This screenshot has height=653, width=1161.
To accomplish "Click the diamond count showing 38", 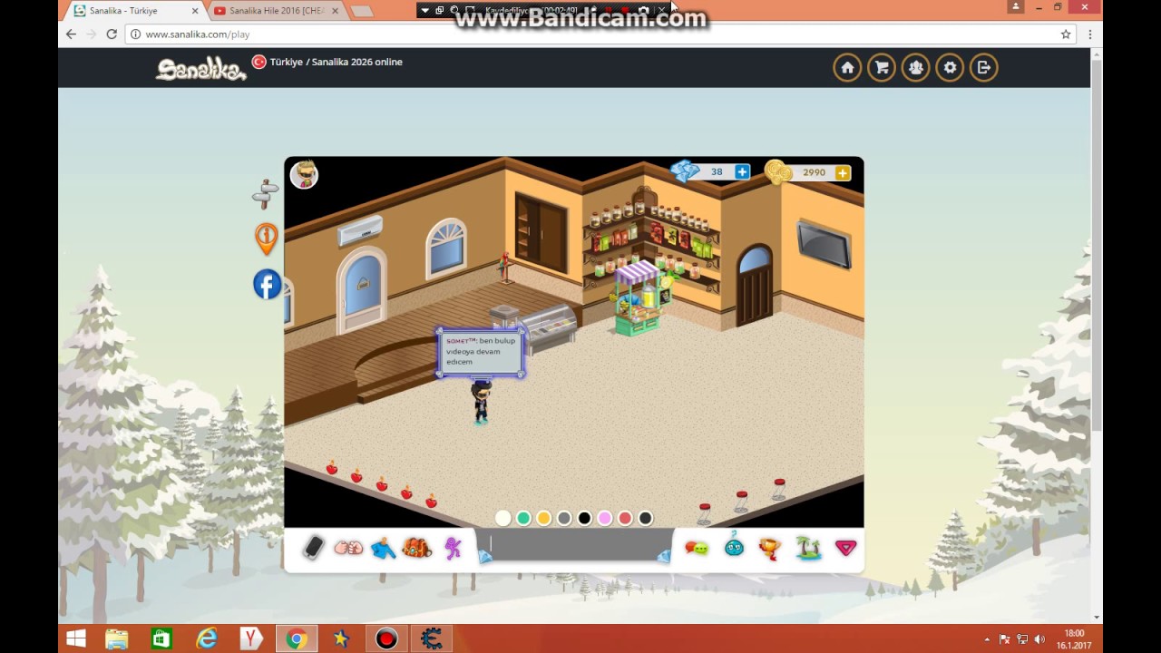I will pyautogui.click(x=717, y=171).
